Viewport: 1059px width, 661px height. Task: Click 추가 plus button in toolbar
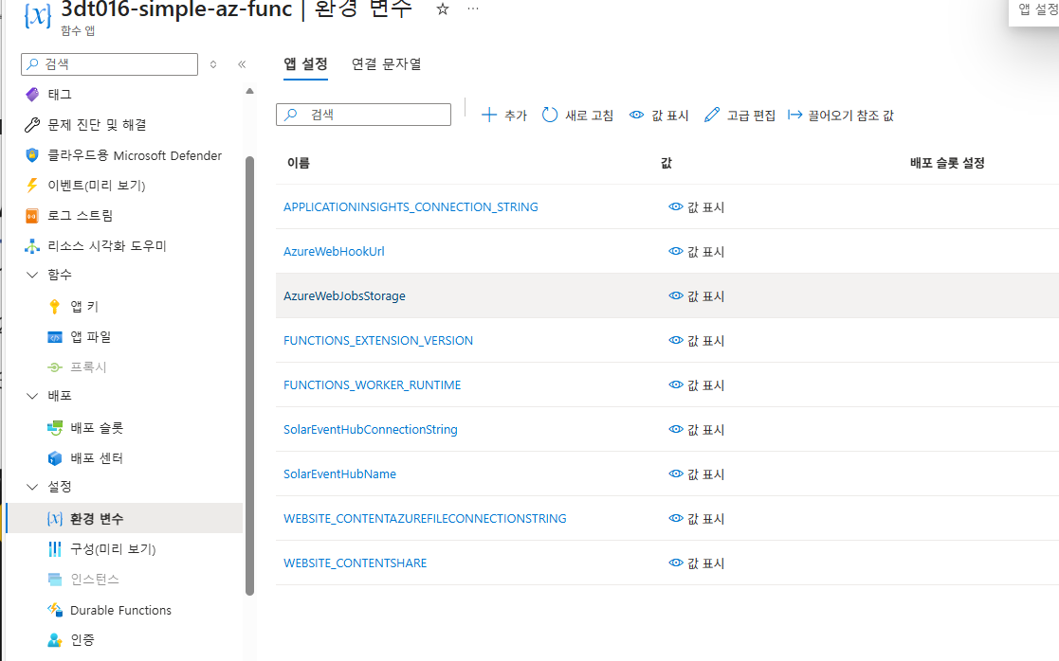(x=503, y=116)
